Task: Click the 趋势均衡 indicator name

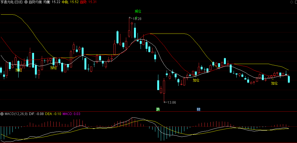Action: pyautogui.click(x=35, y=2)
